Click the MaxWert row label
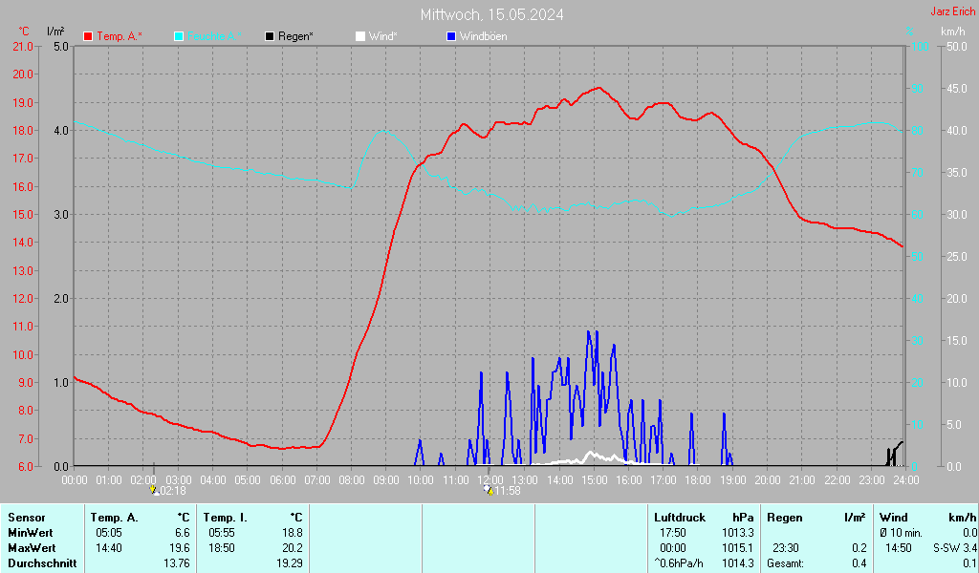This screenshot has width=979, height=573. 30,548
